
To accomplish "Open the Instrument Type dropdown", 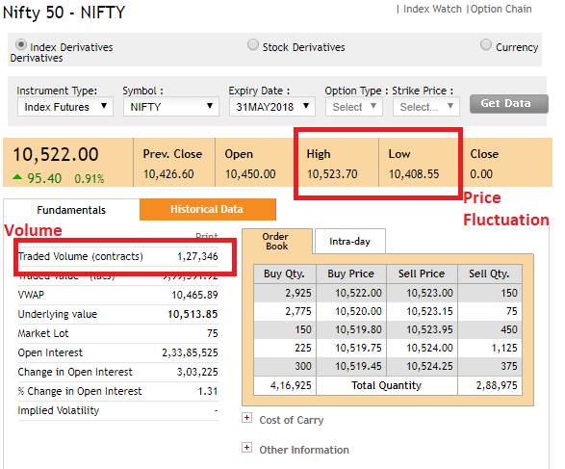I will pyautogui.click(x=65, y=107).
